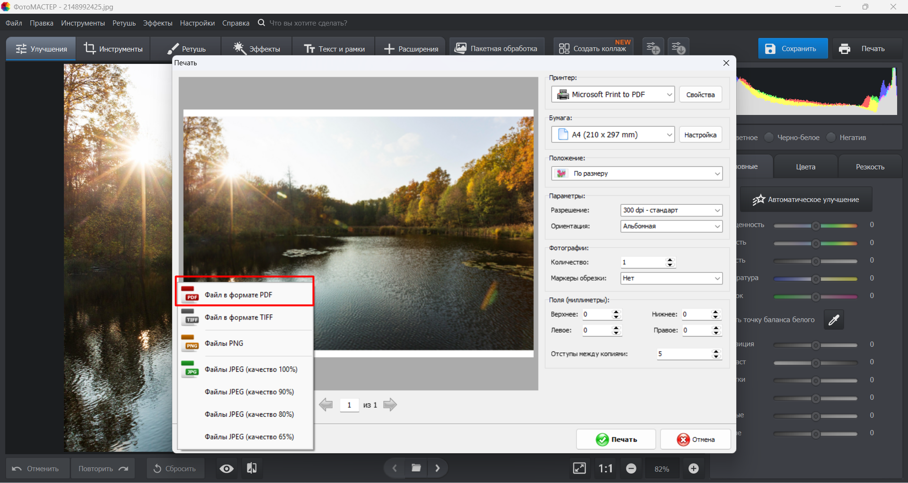Toggle the before/after comparison view
Image resolution: width=908 pixels, height=483 pixels.
click(x=252, y=468)
